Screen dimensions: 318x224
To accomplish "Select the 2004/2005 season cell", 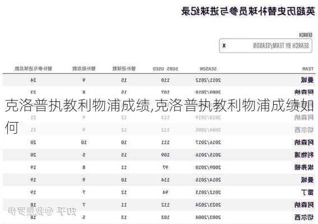I will pyautogui.click(x=208, y=130).
